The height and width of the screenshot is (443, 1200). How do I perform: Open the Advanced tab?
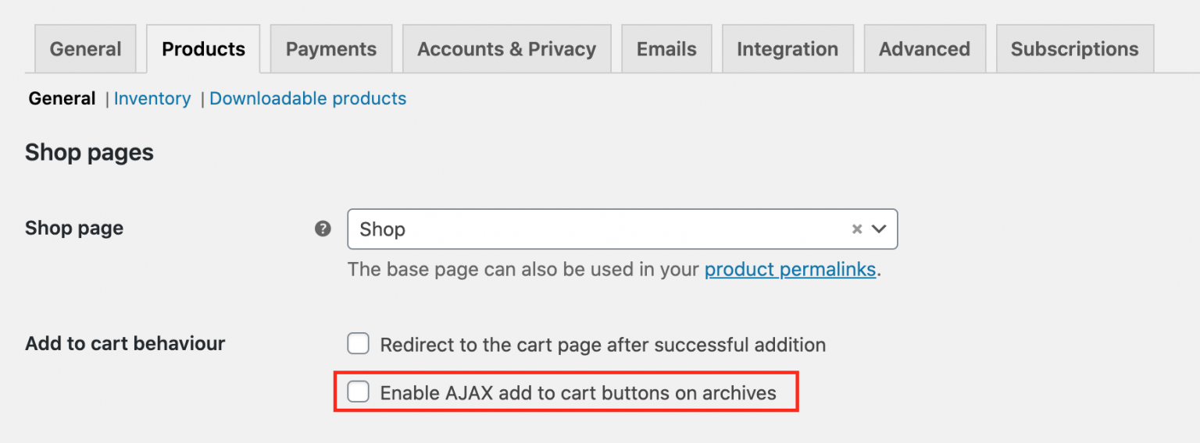click(x=924, y=49)
